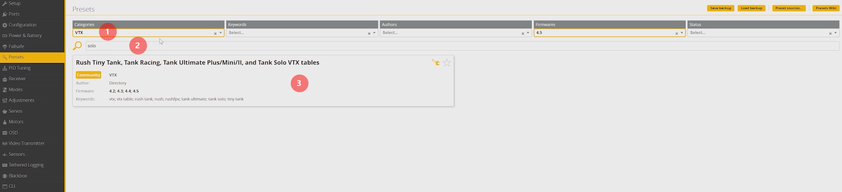Select the Power & Battery tab
The width and height of the screenshot is (842, 192).
(25, 36)
